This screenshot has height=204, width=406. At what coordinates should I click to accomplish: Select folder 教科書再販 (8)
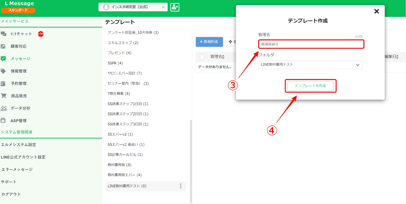(120, 165)
